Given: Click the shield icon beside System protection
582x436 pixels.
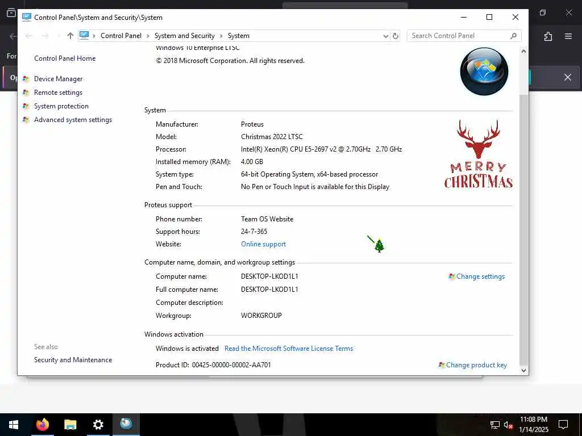Looking at the screenshot, I should (26, 106).
